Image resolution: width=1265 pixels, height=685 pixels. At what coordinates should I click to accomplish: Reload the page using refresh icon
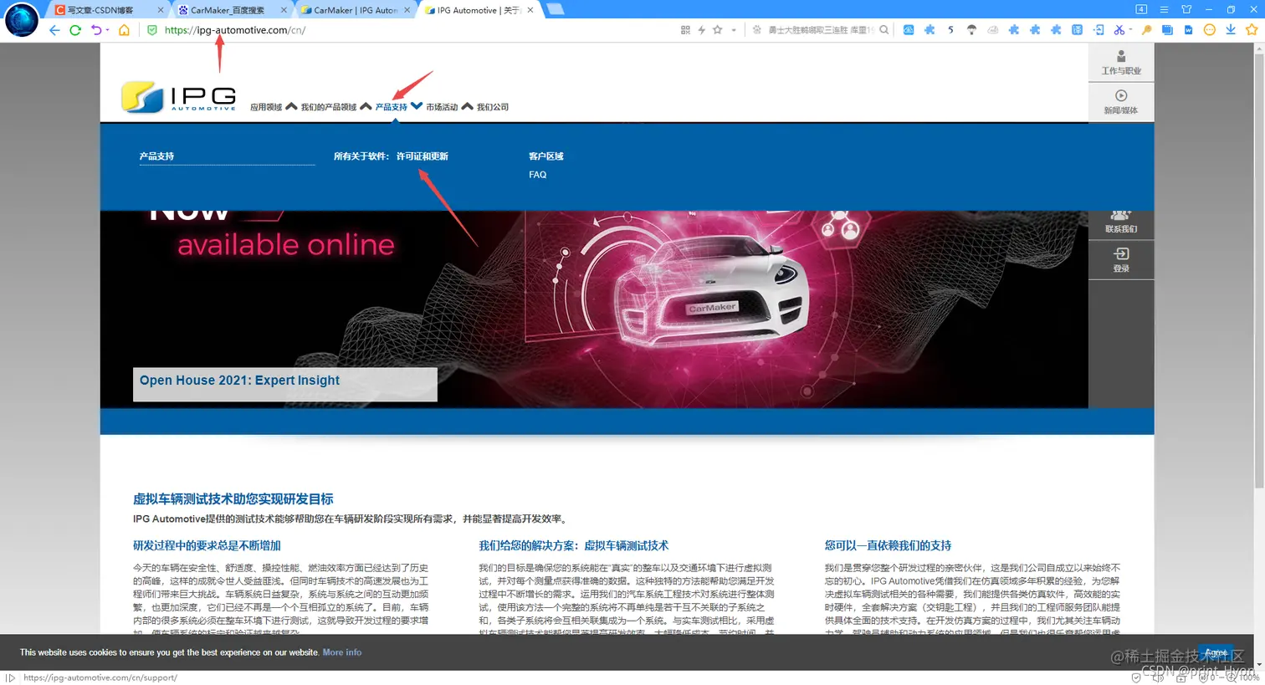pos(74,29)
